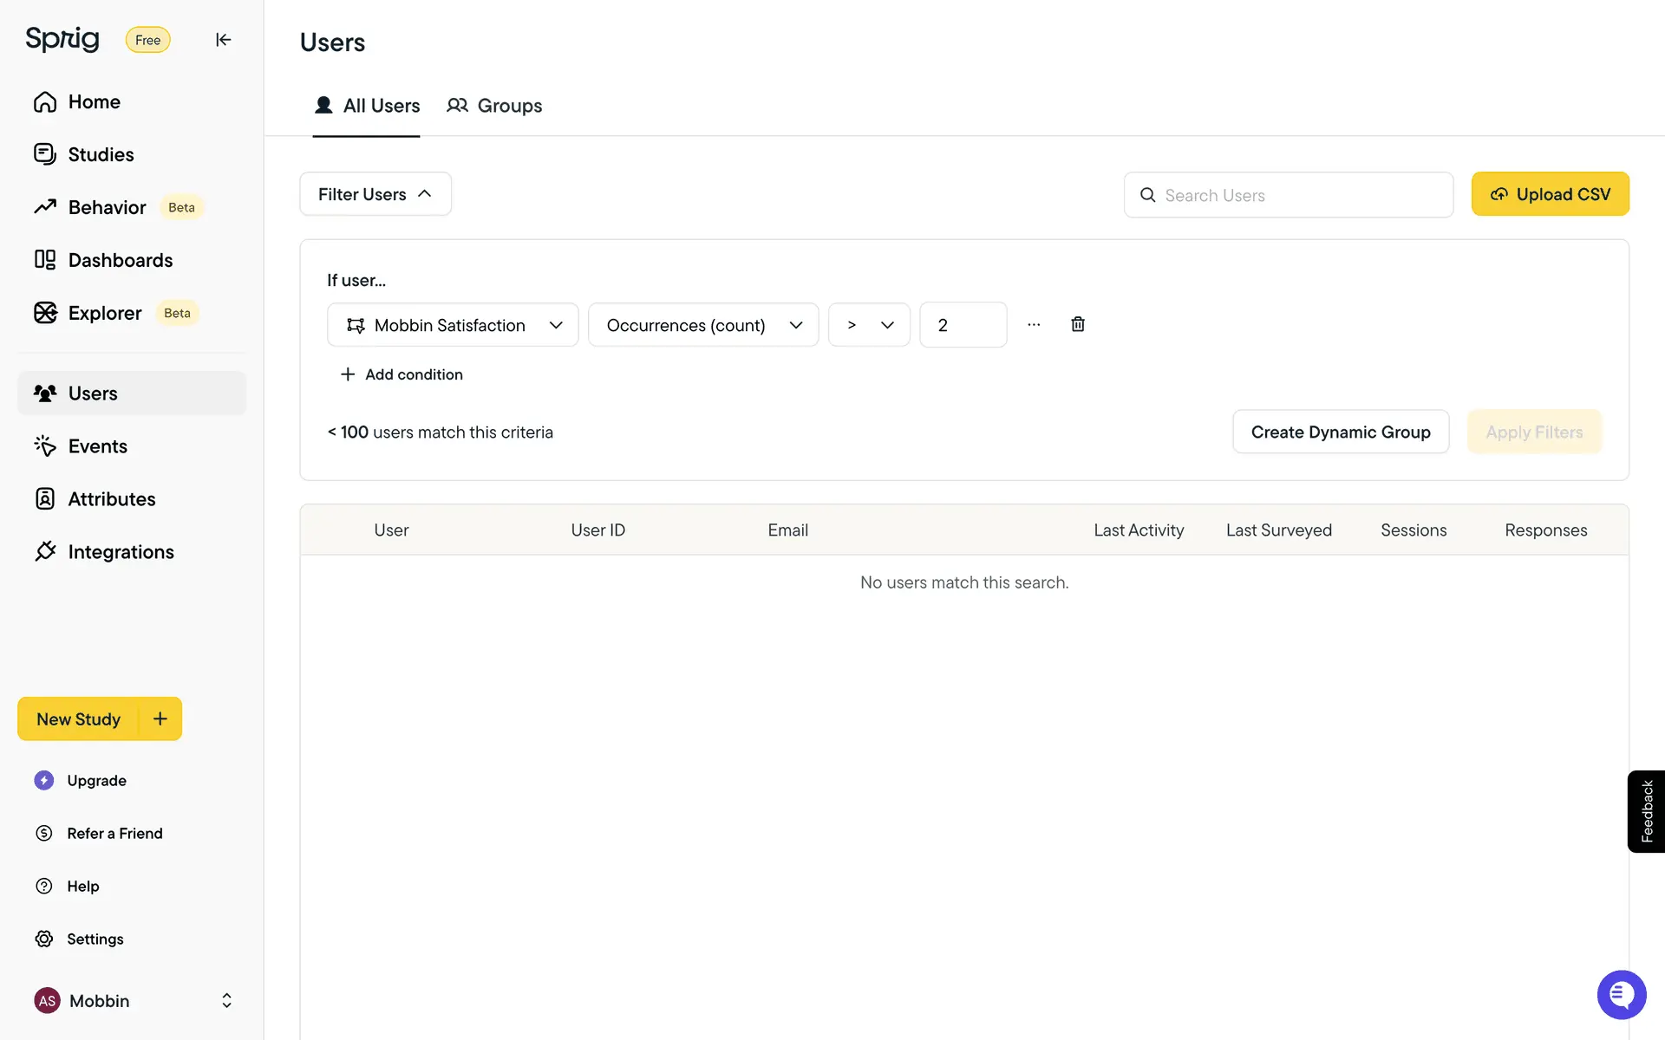Open the condition's three-dot options menu
This screenshot has height=1040, width=1665.
(x=1034, y=324)
